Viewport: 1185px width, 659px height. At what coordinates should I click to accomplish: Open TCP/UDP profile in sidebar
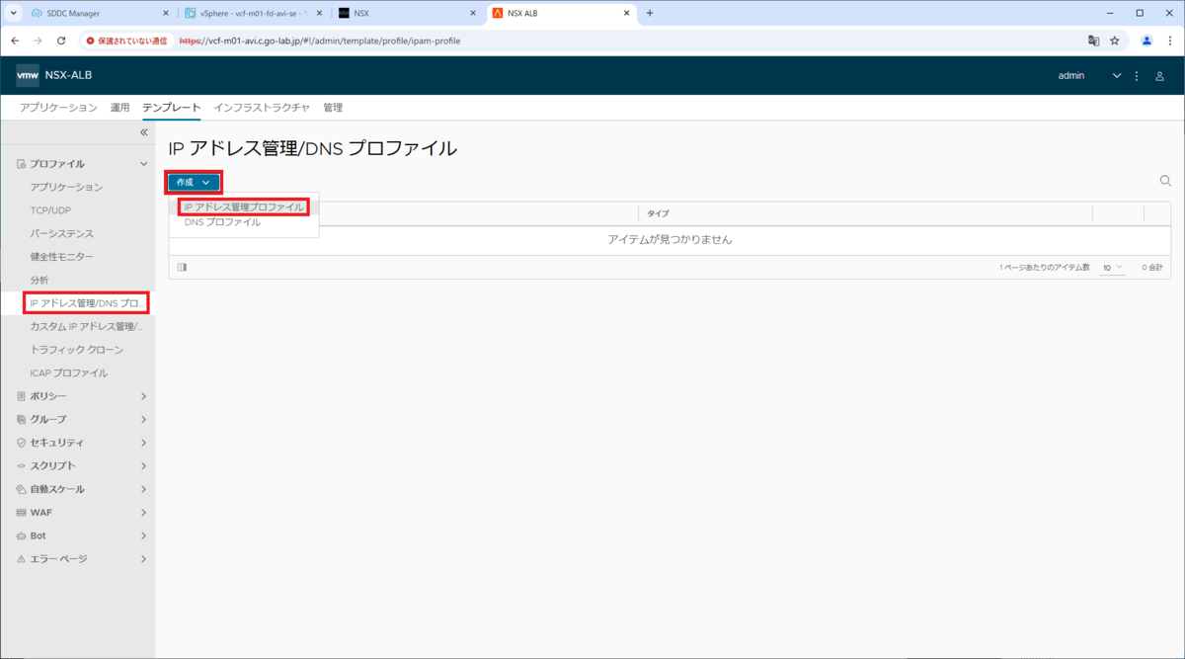pos(50,210)
